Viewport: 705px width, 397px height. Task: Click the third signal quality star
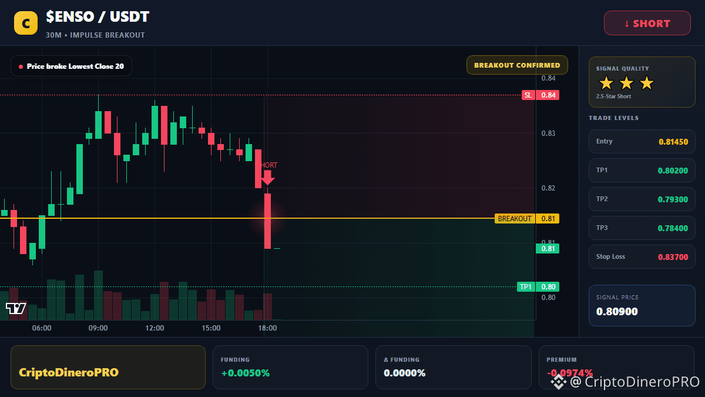[x=646, y=83]
